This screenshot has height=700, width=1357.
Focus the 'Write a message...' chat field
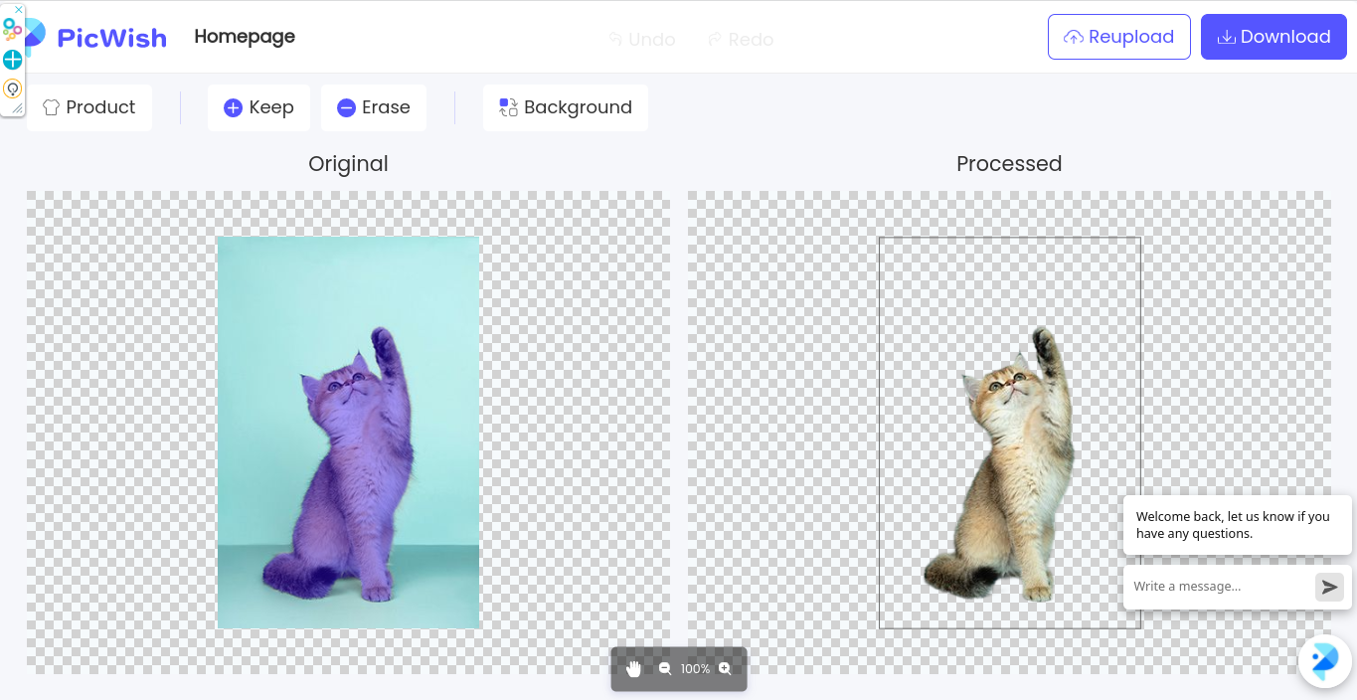[1221, 587]
